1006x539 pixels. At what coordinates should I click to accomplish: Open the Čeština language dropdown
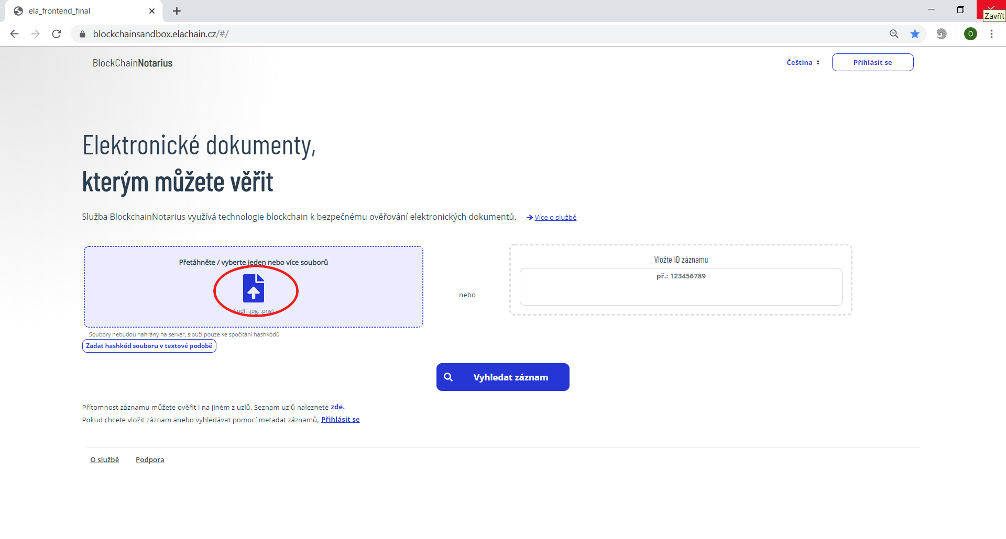coord(803,62)
